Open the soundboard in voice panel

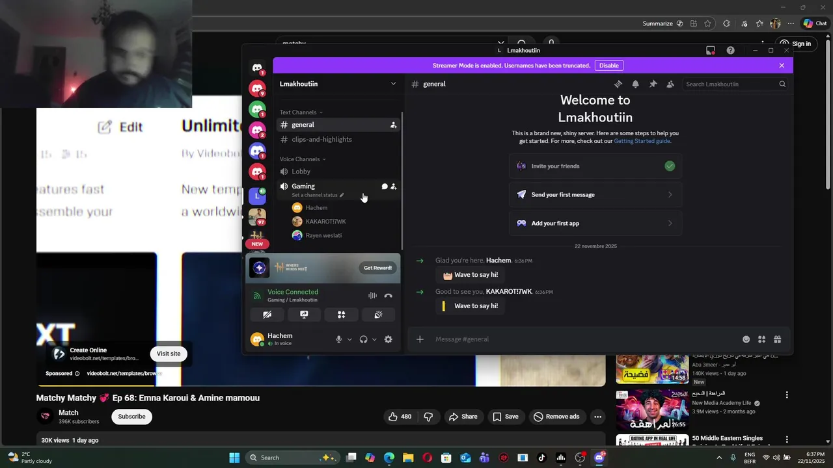378,315
